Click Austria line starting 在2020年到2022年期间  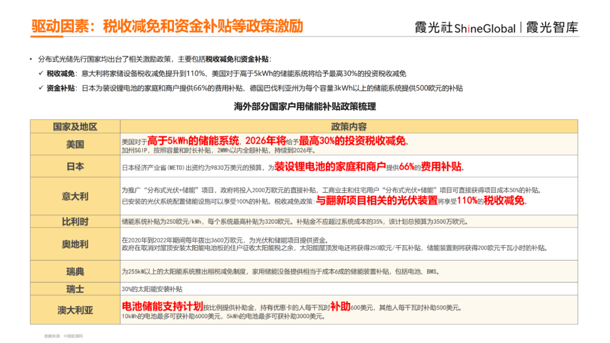pyautogui.click(x=225, y=240)
